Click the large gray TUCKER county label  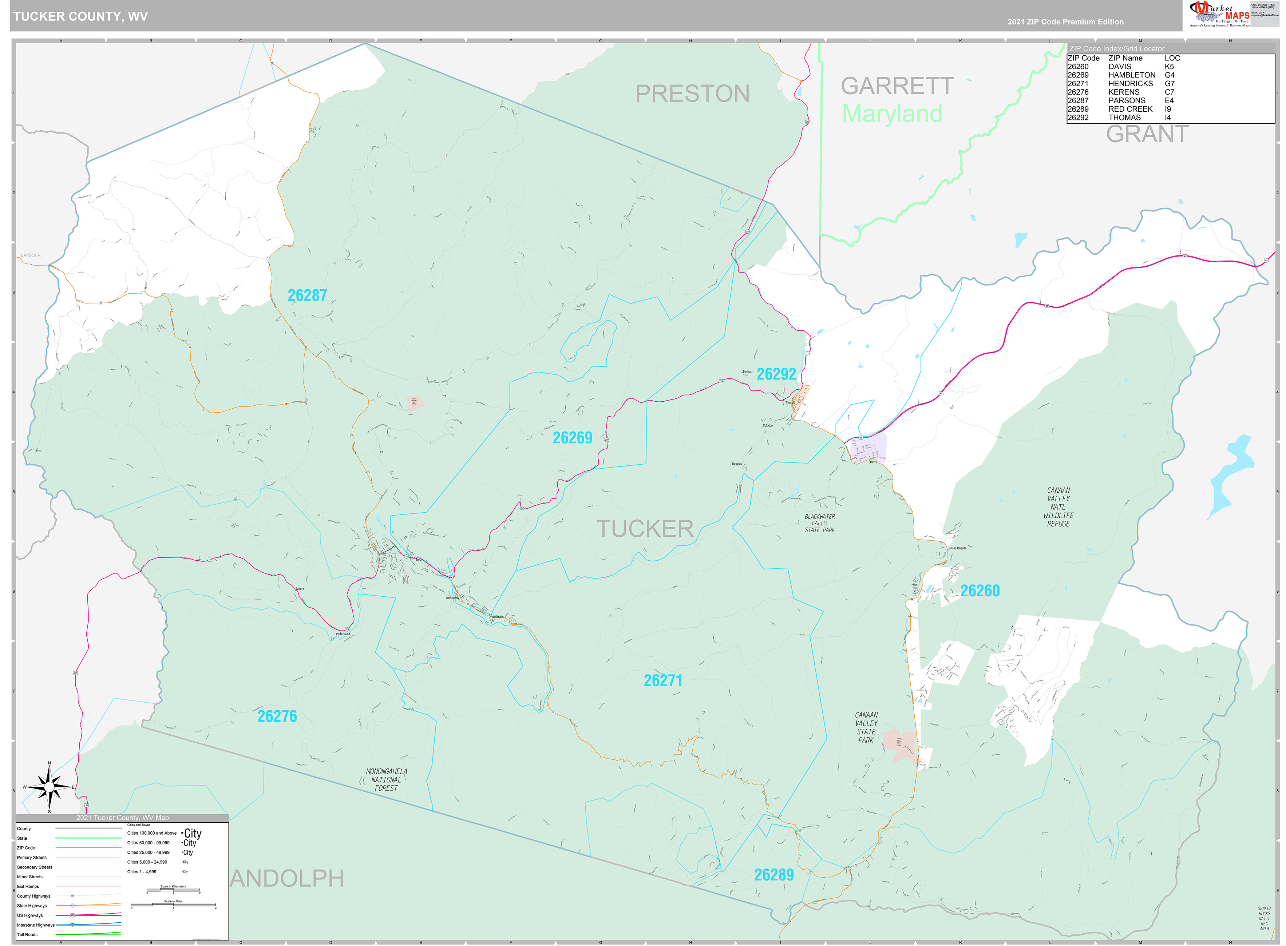point(645,529)
